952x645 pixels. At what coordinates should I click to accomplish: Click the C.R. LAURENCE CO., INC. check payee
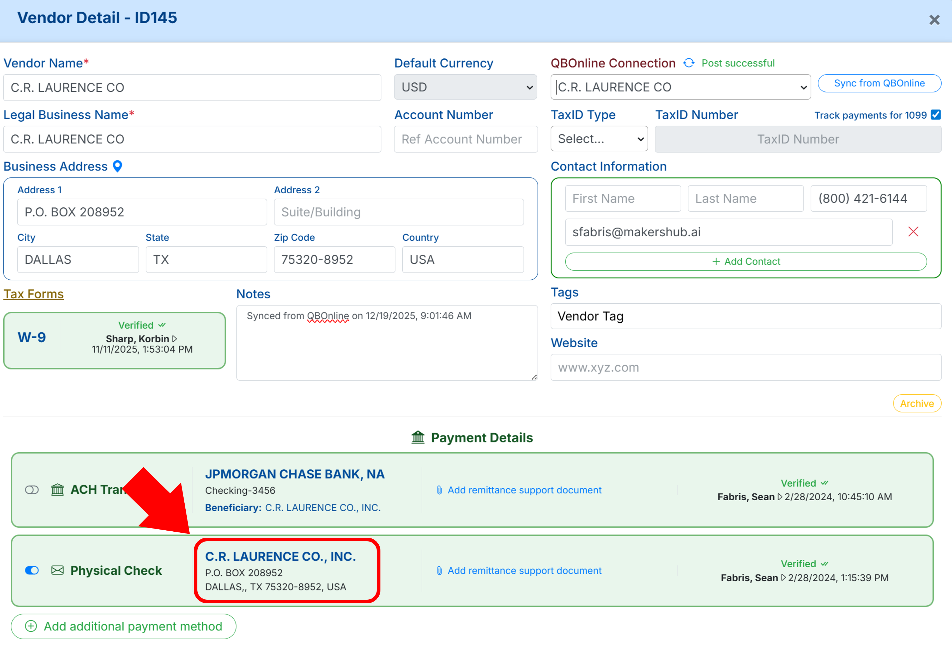click(x=280, y=557)
